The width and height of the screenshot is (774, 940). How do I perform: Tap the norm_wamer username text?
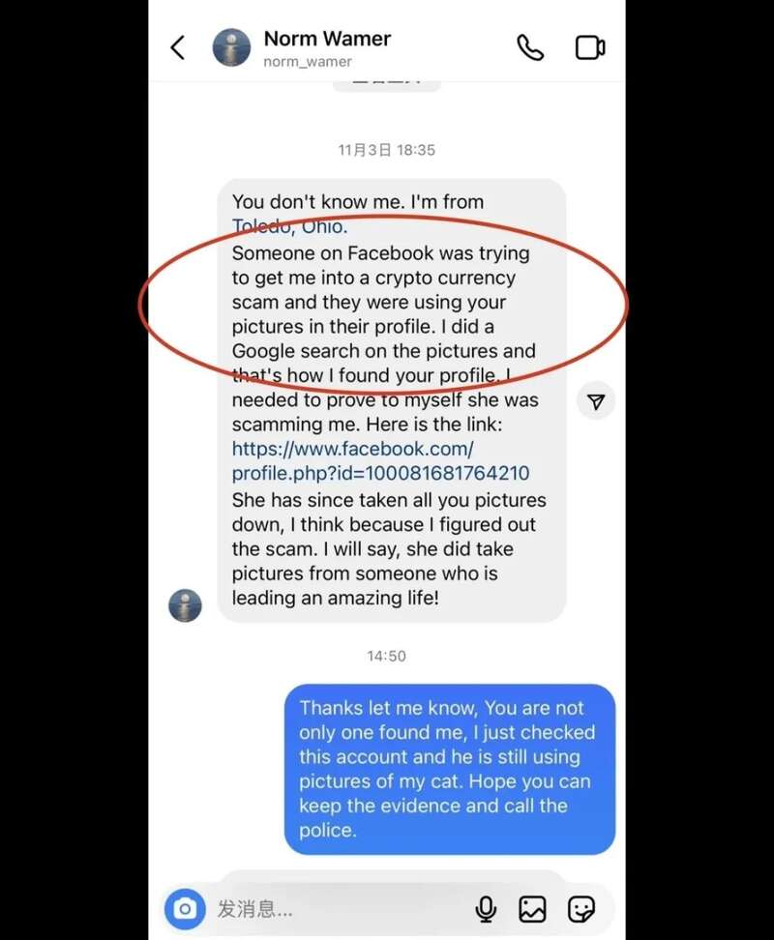click(308, 61)
